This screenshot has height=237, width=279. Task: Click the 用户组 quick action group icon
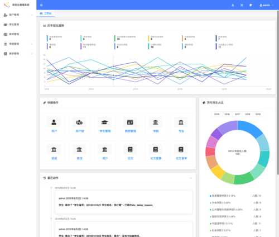[79, 122]
